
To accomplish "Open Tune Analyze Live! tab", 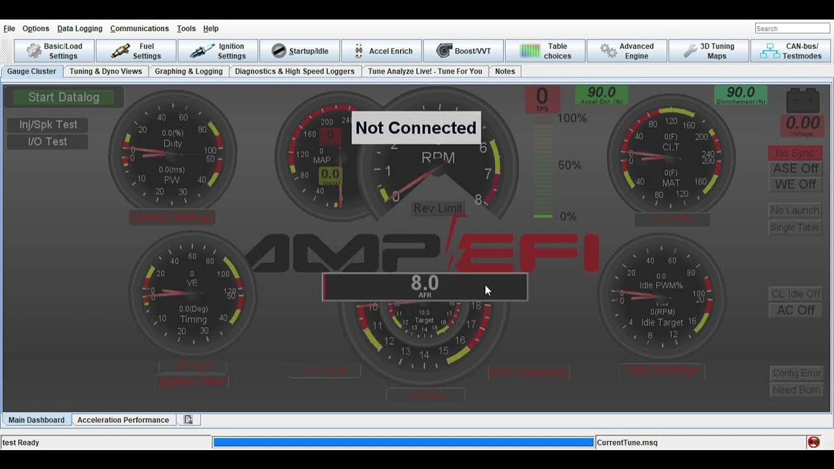I will pos(425,72).
